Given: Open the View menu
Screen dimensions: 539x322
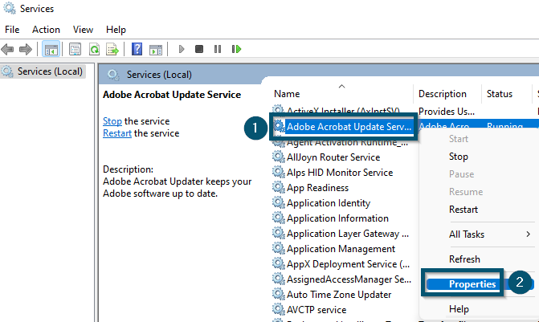Looking at the screenshot, I should 83,30.
